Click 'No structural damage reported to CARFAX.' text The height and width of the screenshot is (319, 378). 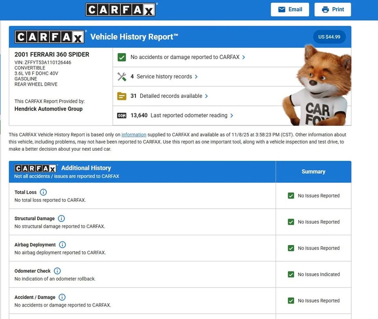[x=59, y=226]
